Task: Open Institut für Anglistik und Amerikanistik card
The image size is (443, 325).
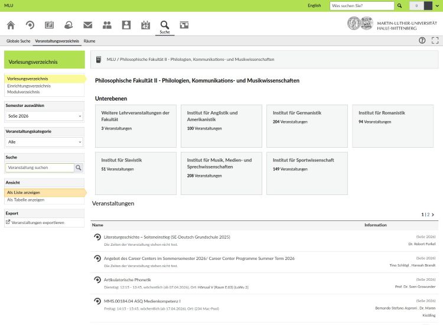Action: (221, 126)
